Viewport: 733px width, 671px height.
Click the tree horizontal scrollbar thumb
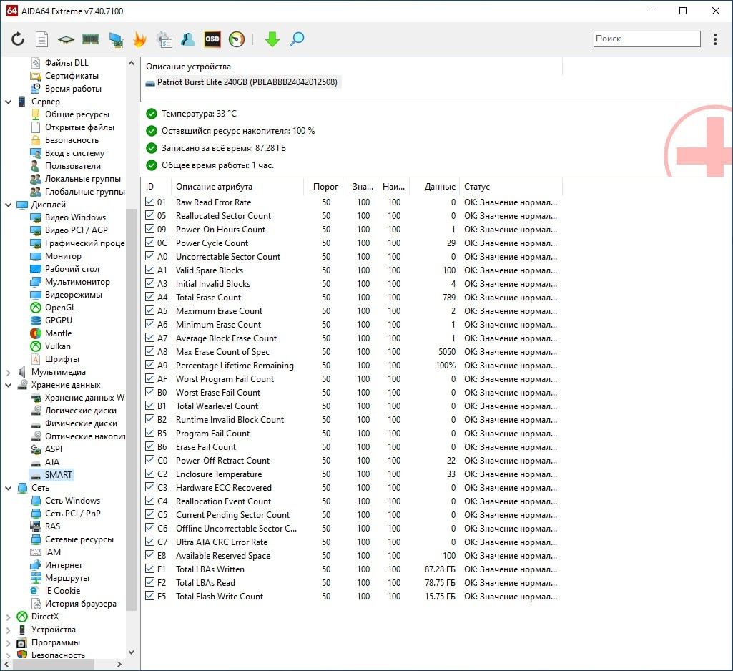pos(53,664)
